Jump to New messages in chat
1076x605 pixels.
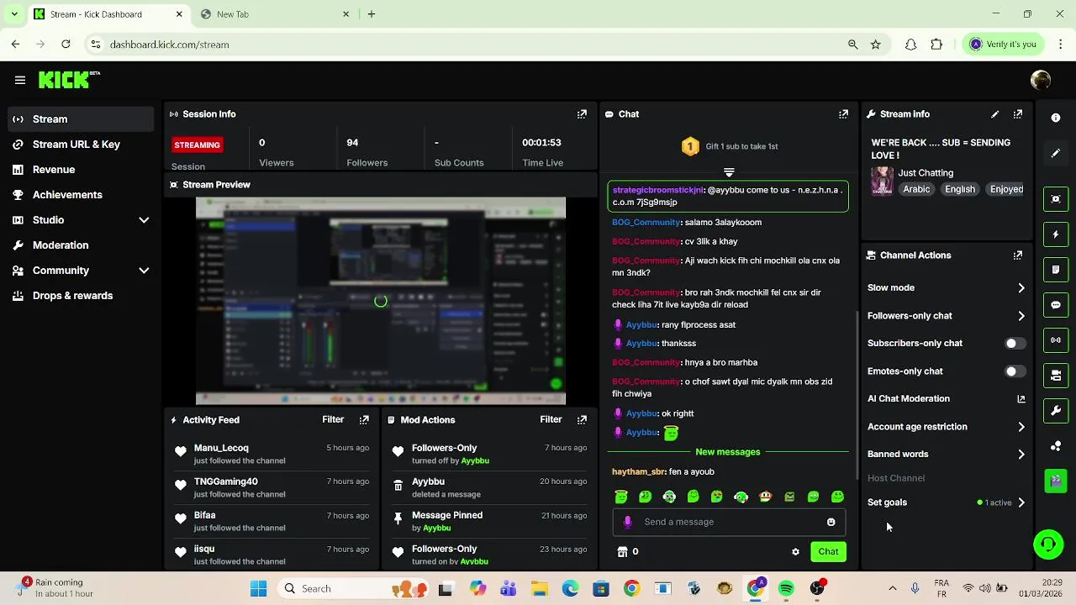coord(728,452)
